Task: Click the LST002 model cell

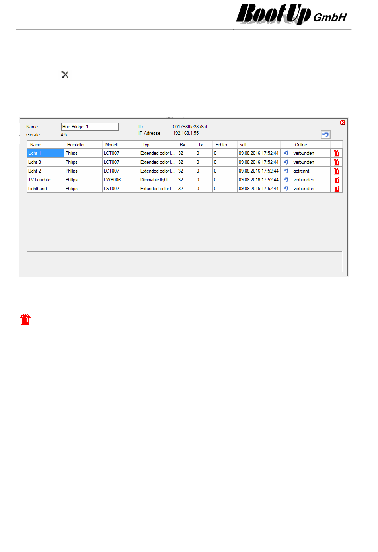Action: 121,189
